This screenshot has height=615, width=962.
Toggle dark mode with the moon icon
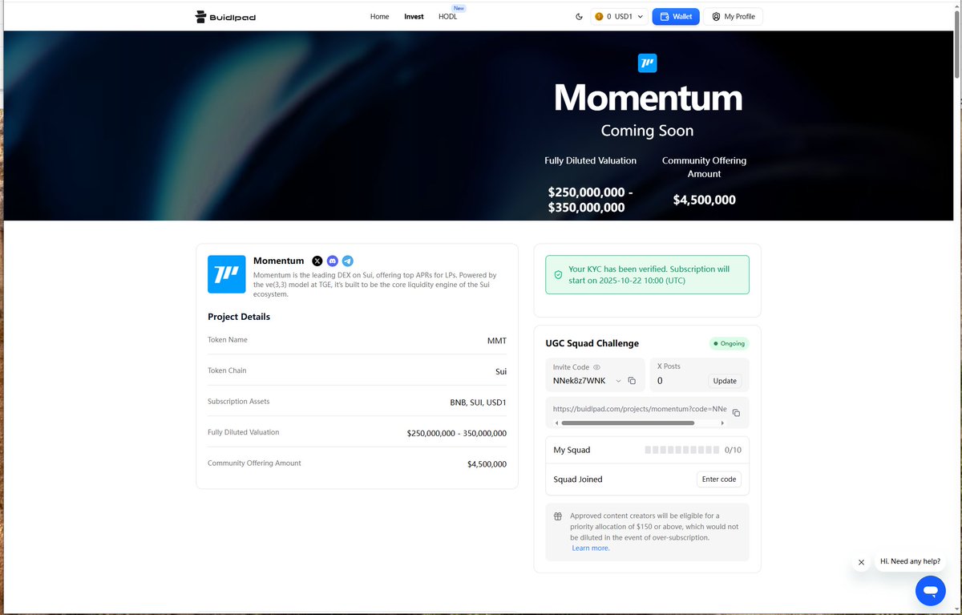[x=580, y=16]
